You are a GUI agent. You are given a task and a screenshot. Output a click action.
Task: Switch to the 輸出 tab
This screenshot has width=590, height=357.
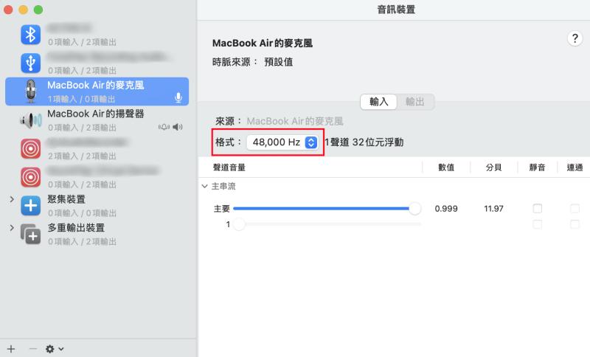point(415,102)
